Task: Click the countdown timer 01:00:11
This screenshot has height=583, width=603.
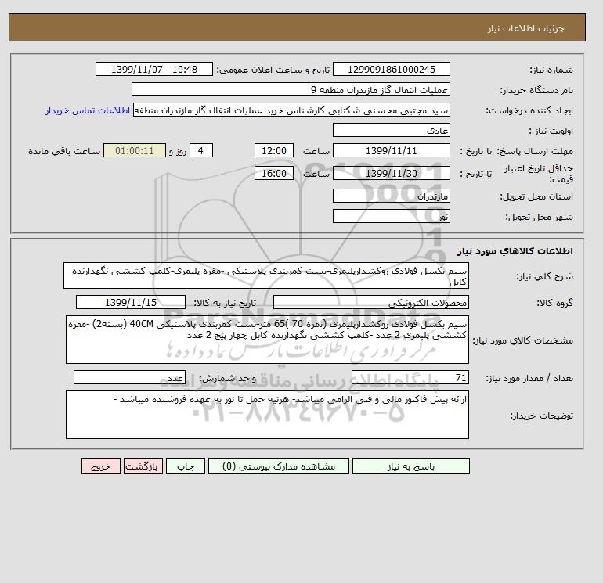Action: [135, 151]
